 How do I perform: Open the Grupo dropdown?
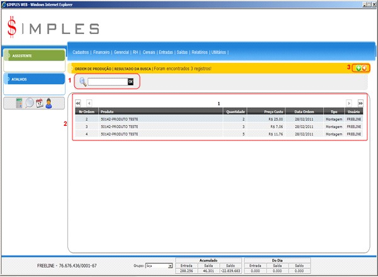point(159,266)
